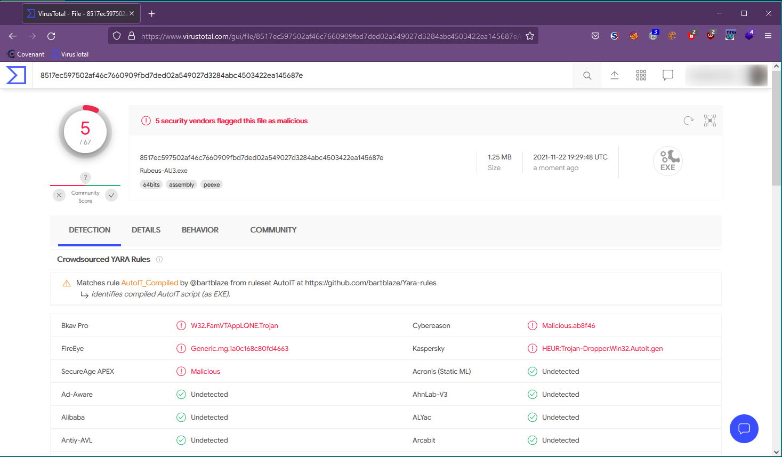
Task: Click the Bkav Pro vendor name
Action: (x=75, y=325)
